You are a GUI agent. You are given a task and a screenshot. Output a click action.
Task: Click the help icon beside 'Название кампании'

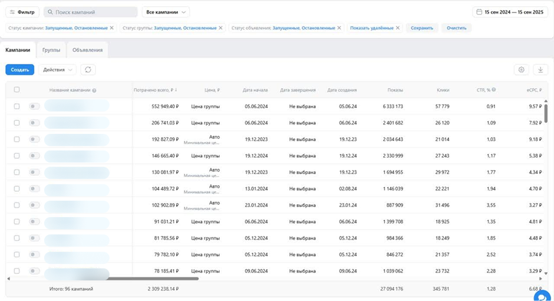(94, 90)
